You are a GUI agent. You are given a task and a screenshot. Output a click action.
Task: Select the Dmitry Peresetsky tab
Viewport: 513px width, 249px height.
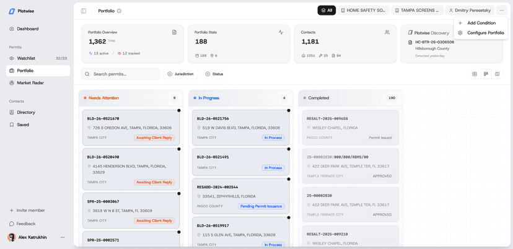pyautogui.click(x=470, y=11)
